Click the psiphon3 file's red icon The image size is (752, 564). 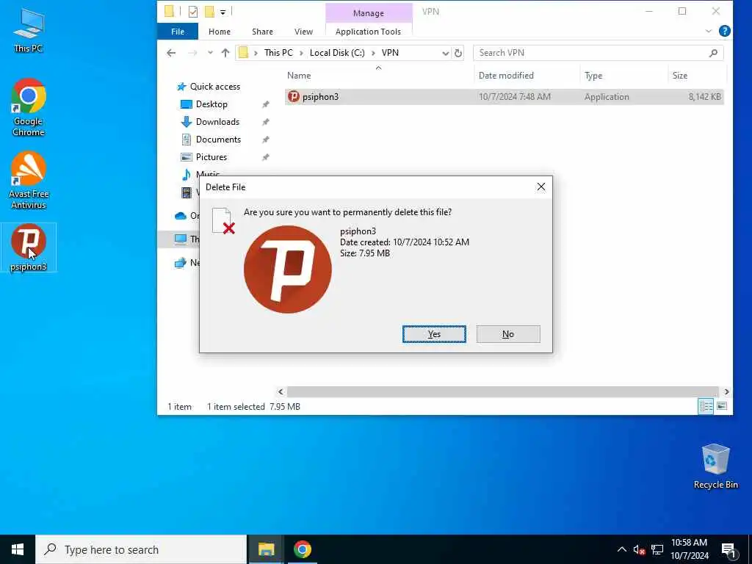point(294,97)
